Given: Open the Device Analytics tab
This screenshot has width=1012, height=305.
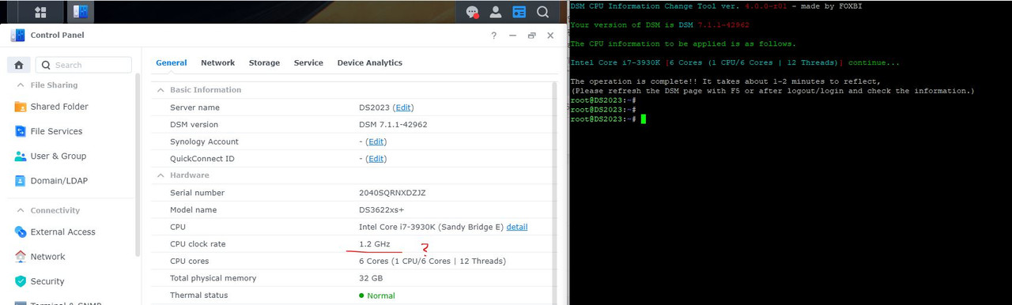Looking at the screenshot, I should click(x=369, y=63).
